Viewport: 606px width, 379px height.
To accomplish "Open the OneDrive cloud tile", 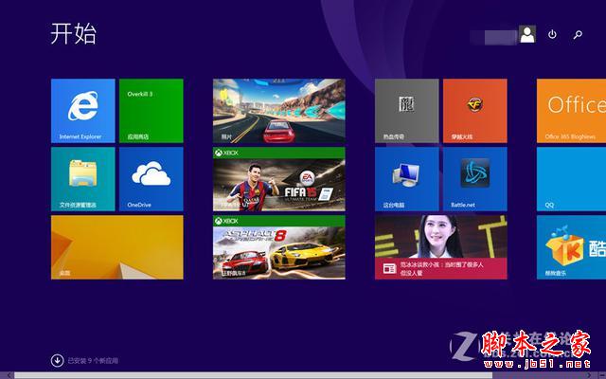I will [151, 179].
